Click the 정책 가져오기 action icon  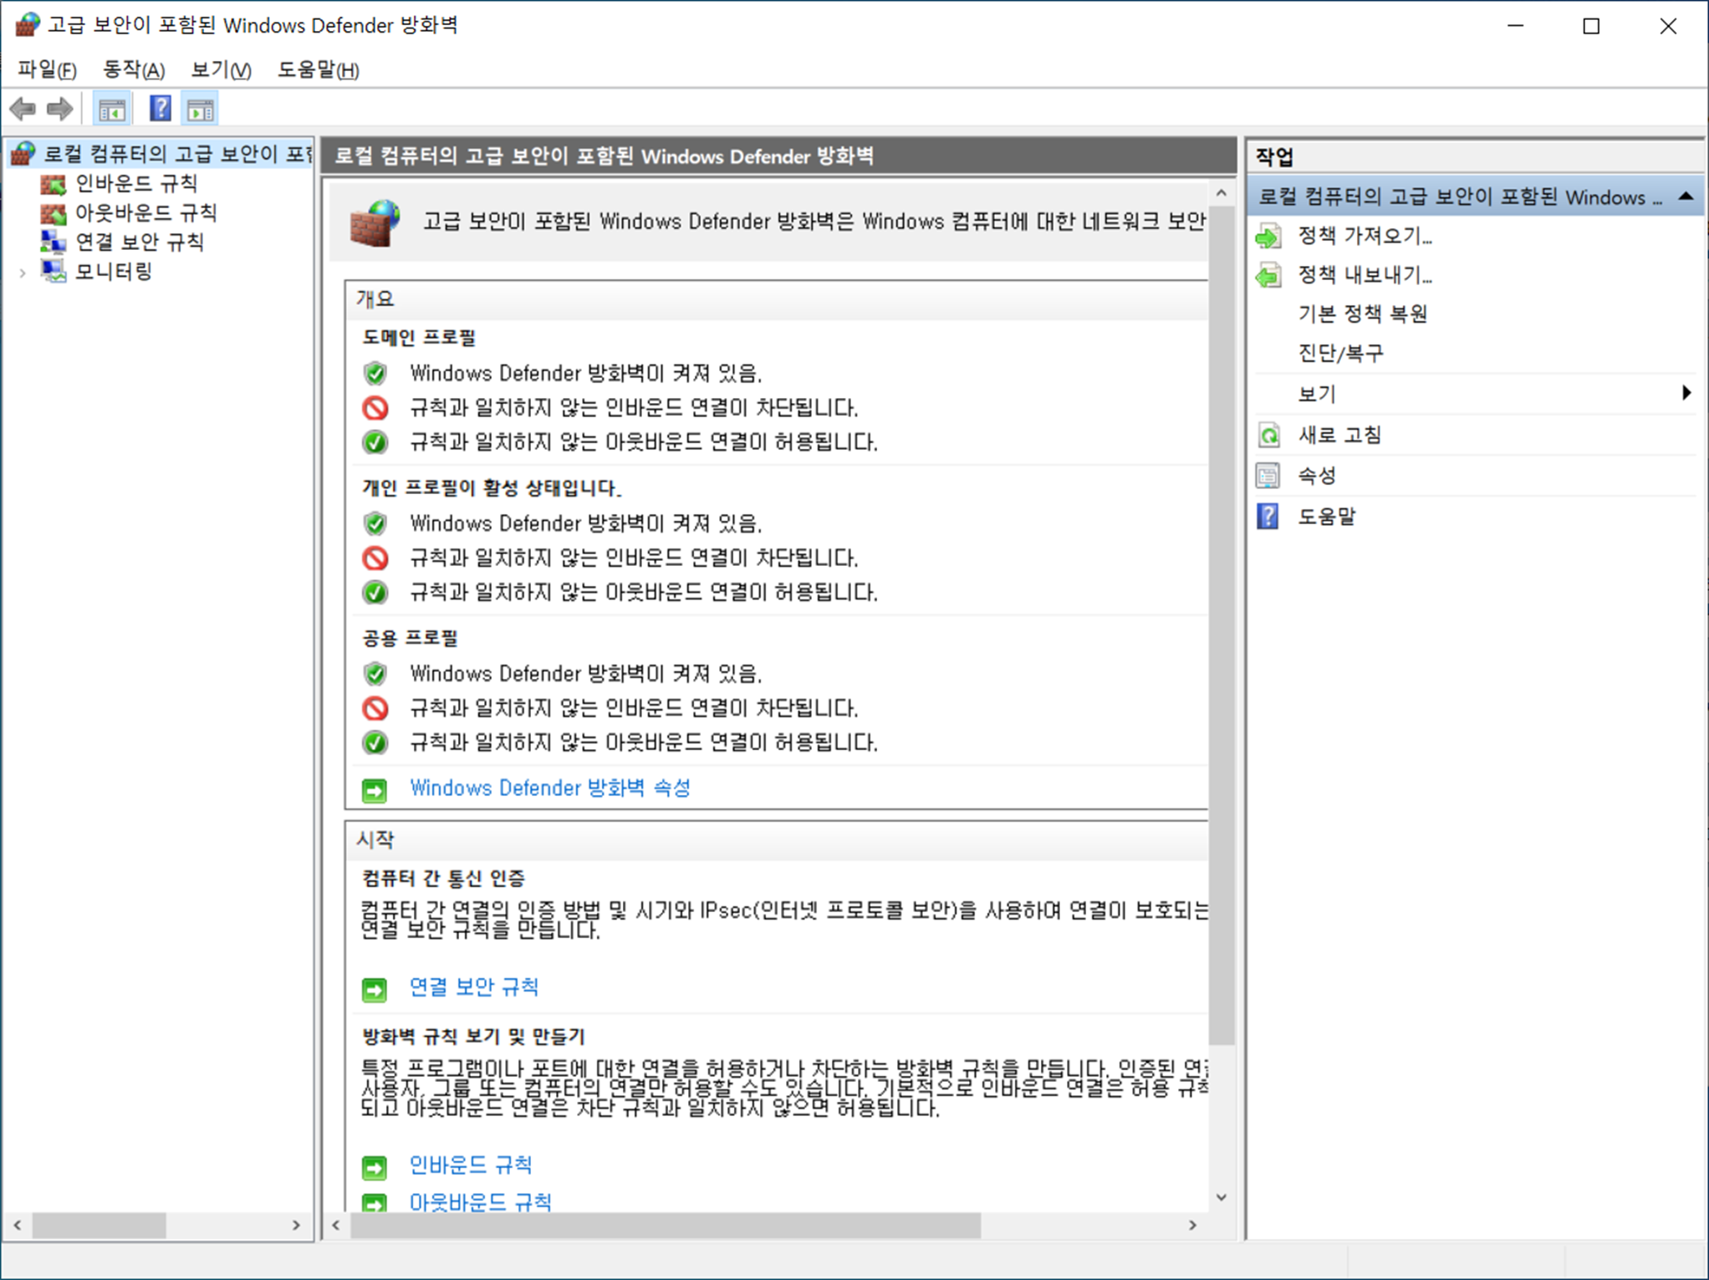[x=1269, y=237]
